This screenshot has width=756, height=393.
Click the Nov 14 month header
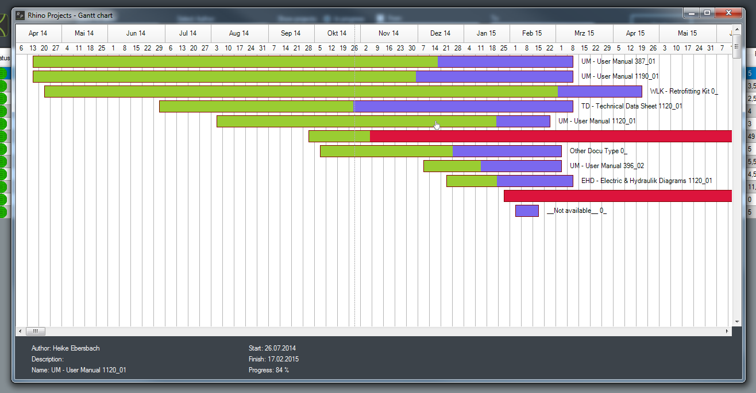388,33
